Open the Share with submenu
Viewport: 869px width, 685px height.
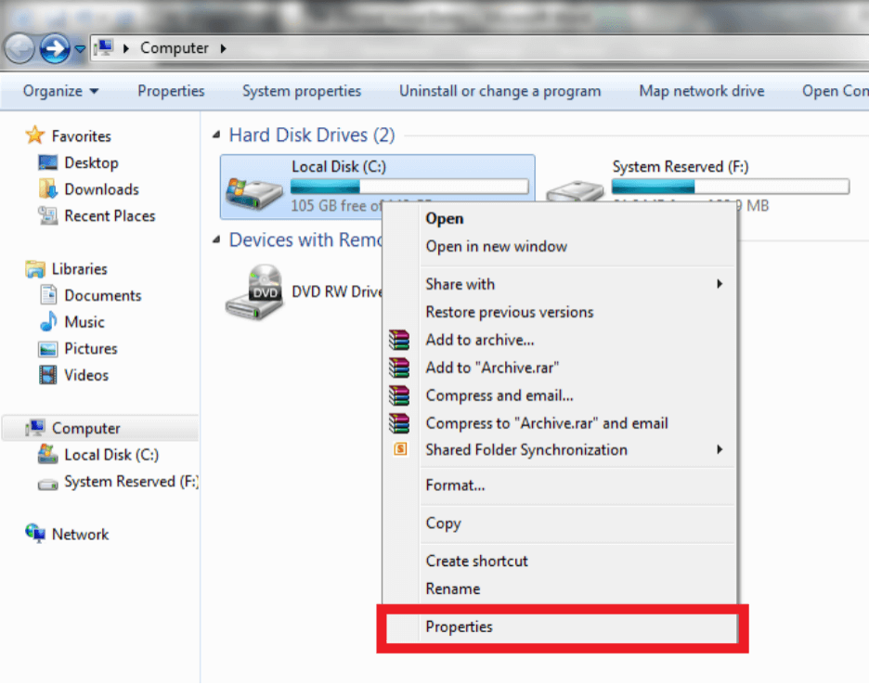[x=560, y=284]
